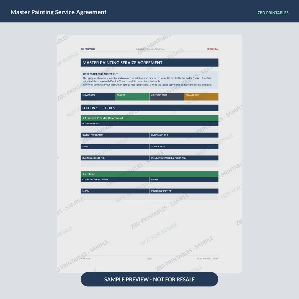299x299 pixels.
Task: Click the Business License No. field
Action: pyautogui.click(x=115, y=164)
